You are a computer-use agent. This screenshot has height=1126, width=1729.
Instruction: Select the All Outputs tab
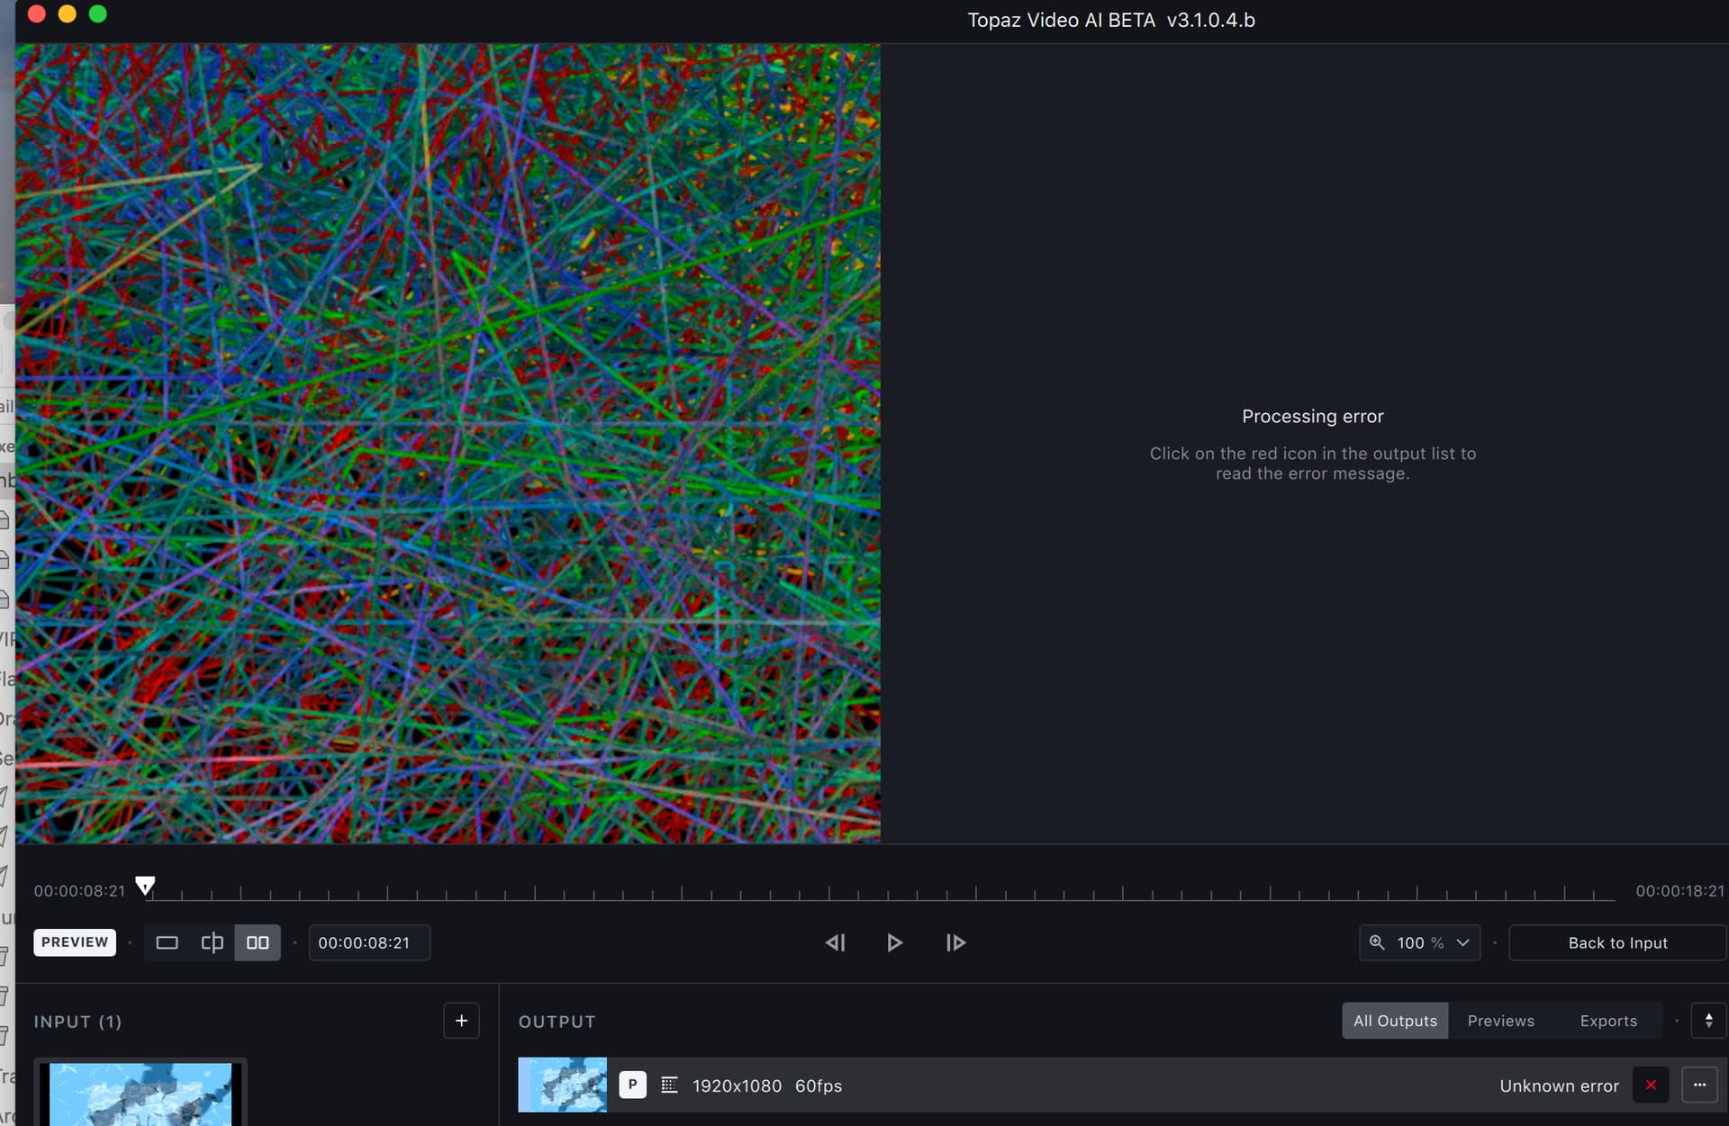(1395, 1021)
